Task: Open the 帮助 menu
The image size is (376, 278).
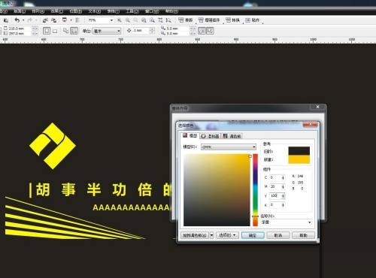Action: [171, 11]
